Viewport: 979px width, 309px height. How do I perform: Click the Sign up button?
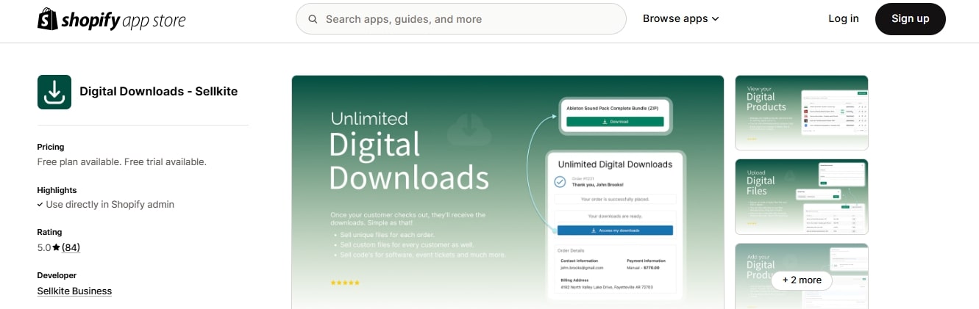click(910, 19)
